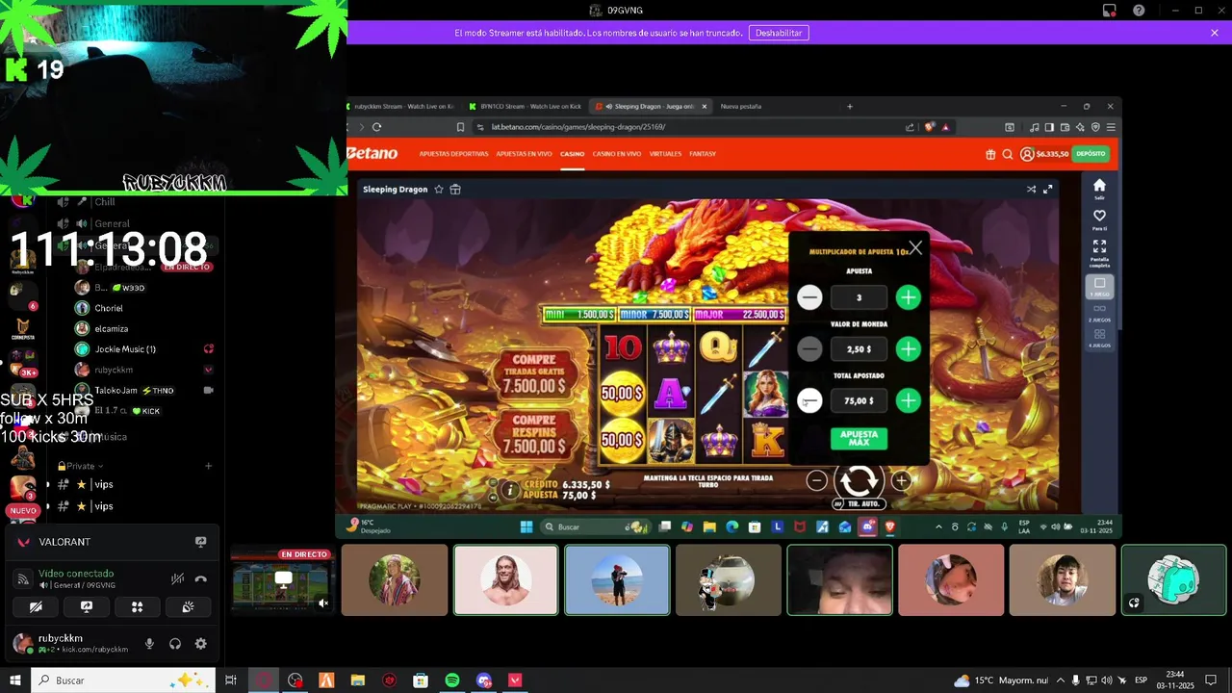The height and width of the screenshot is (693, 1232).
Task: Open Discord user settings gear
Action: click(x=200, y=644)
